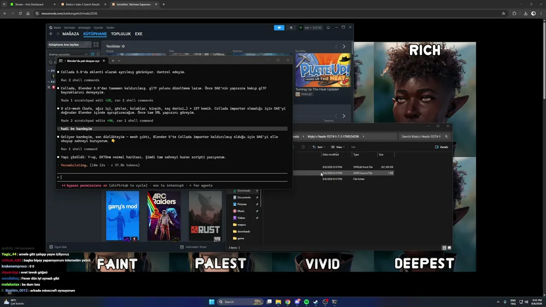The image size is (546, 307).
Task: Switch Explorer layout to large thumbnails view
Action: (449, 248)
